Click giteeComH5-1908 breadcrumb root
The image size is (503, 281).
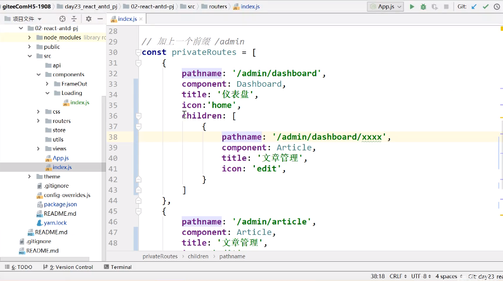click(x=26, y=7)
